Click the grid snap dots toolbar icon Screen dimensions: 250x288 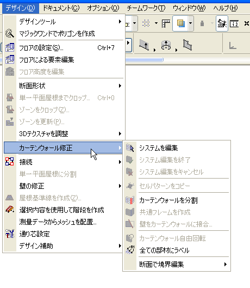pos(146,23)
